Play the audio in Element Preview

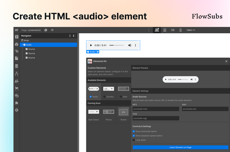tap(166, 79)
